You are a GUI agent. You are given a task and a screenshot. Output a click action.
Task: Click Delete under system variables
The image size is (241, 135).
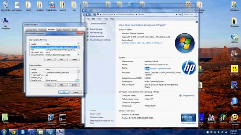pyautogui.click(x=74, y=85)
